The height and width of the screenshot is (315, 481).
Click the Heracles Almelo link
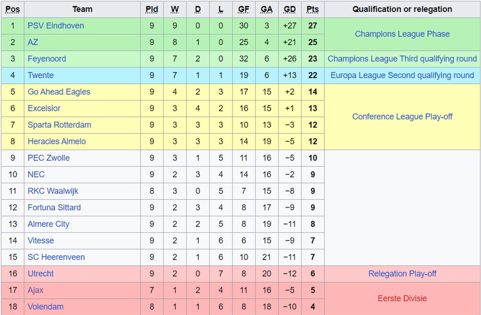[x=56, y=141]
